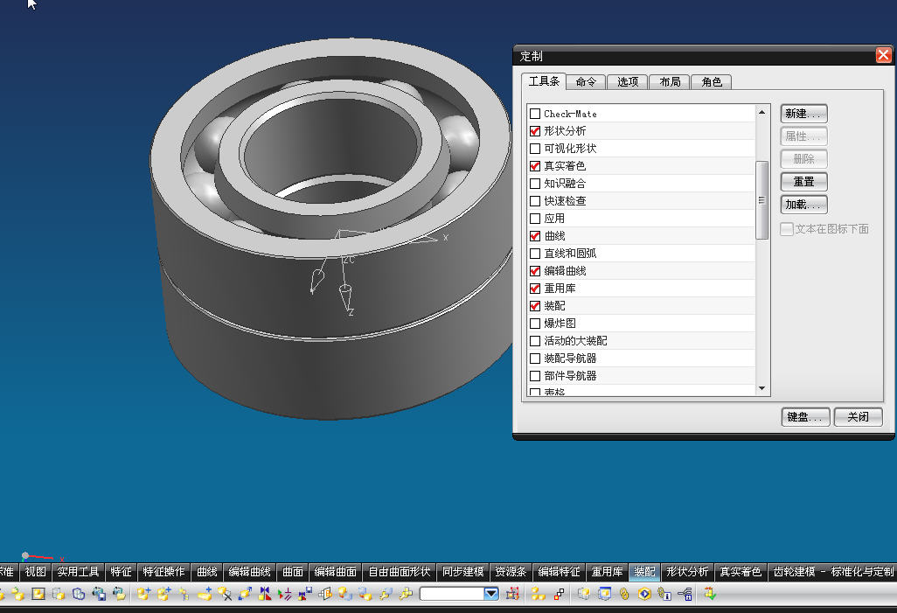Open the 布局 tab
Image resolution: width=897 pixels, height=613 pixels.
(670, 82)
